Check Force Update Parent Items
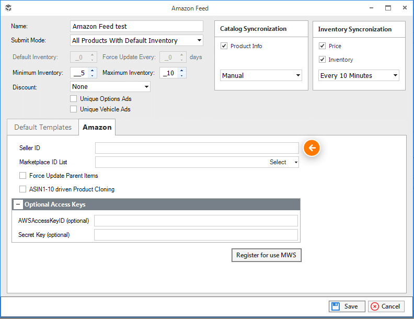414x319 pixels. (22, 176)
